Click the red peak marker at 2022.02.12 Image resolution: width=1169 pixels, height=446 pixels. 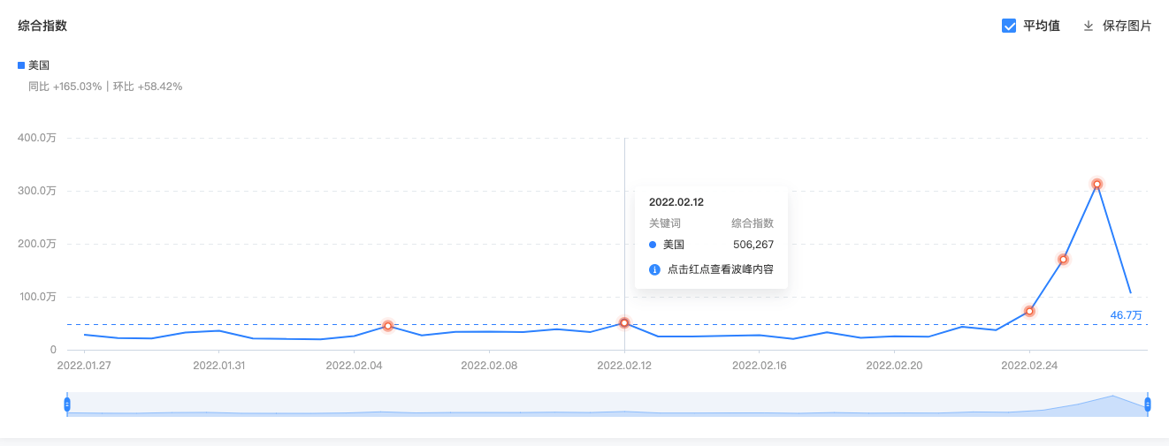pyautogui.click(x=624, y=323)
